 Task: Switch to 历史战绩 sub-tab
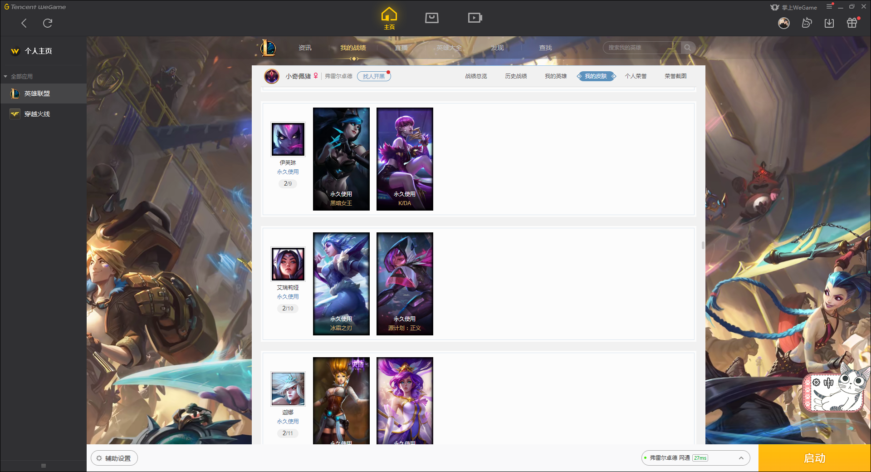516,76
